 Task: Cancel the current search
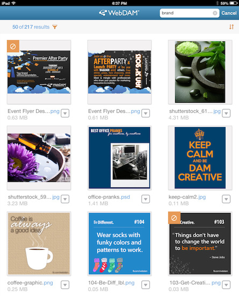click(229, 13)
